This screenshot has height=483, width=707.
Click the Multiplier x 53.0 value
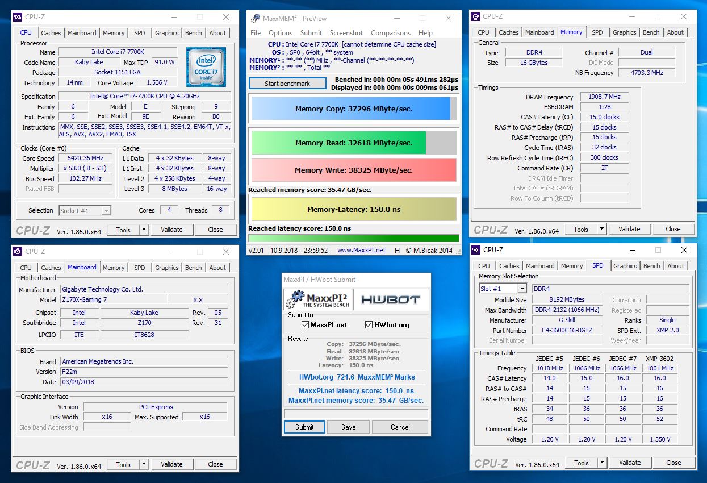(x=86, y=169)
